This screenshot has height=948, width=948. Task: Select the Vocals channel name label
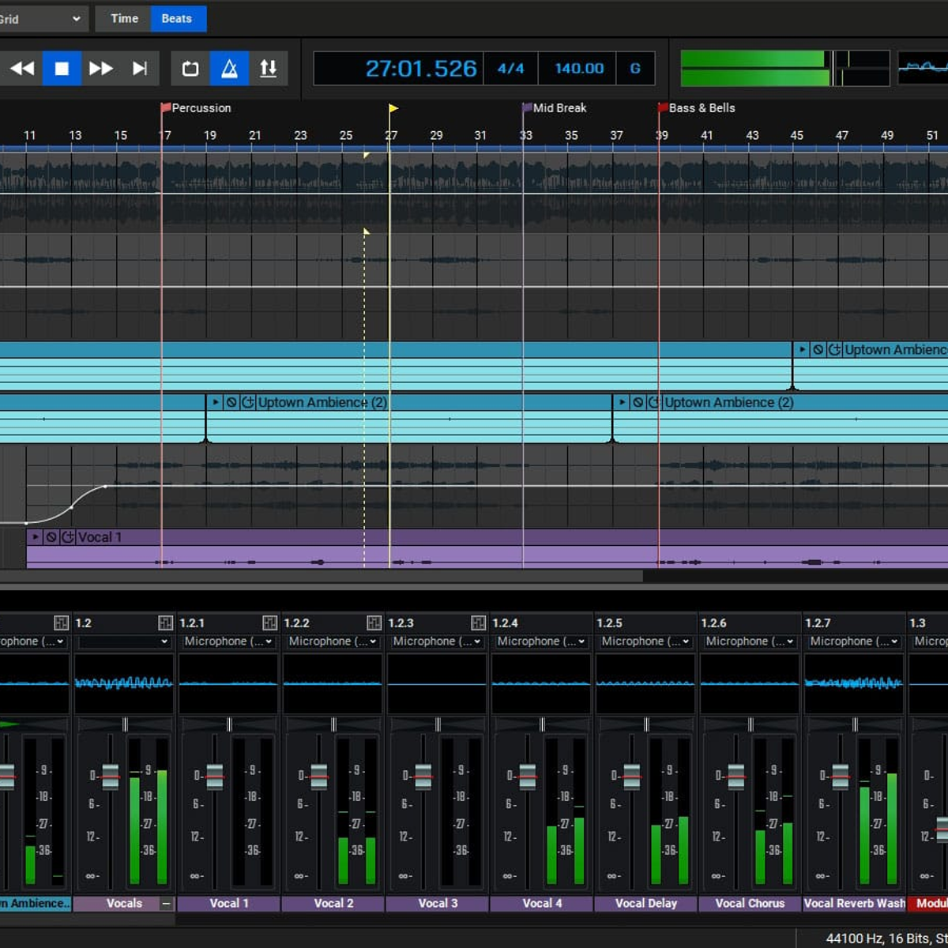point(124,903)
